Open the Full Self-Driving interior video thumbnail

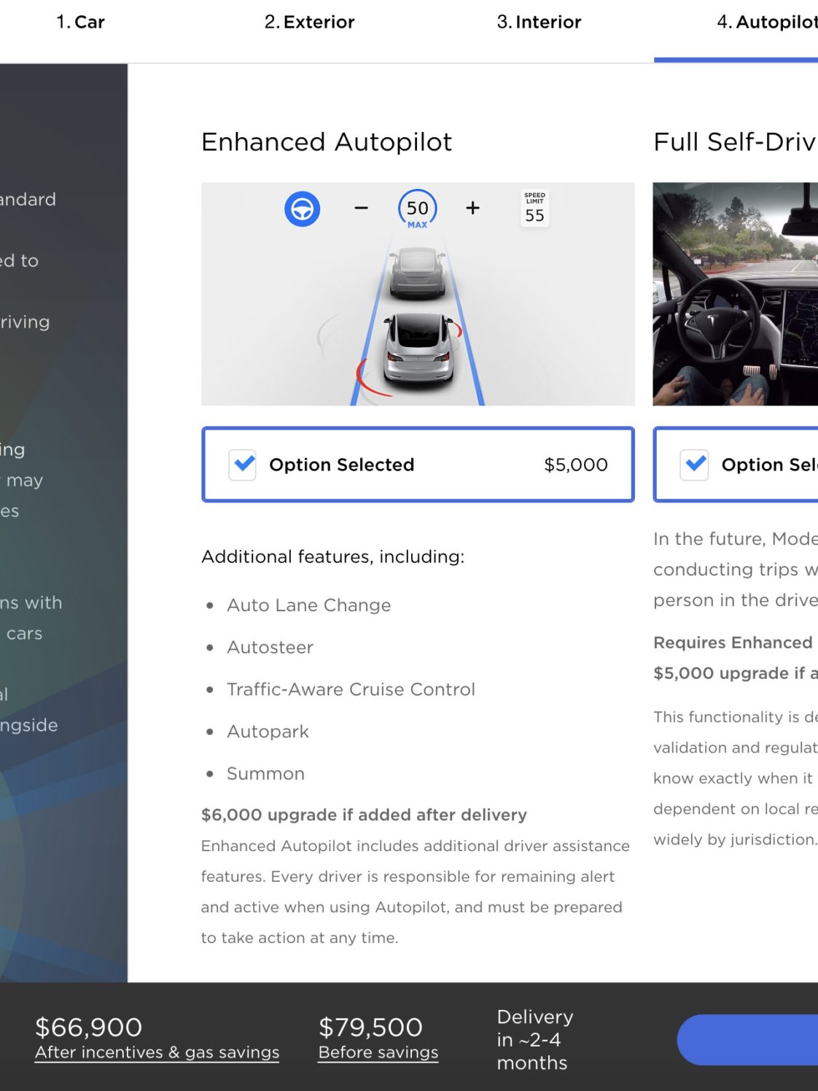pos(735,294)
